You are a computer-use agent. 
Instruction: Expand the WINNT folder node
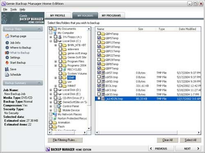tap(56, 86)
